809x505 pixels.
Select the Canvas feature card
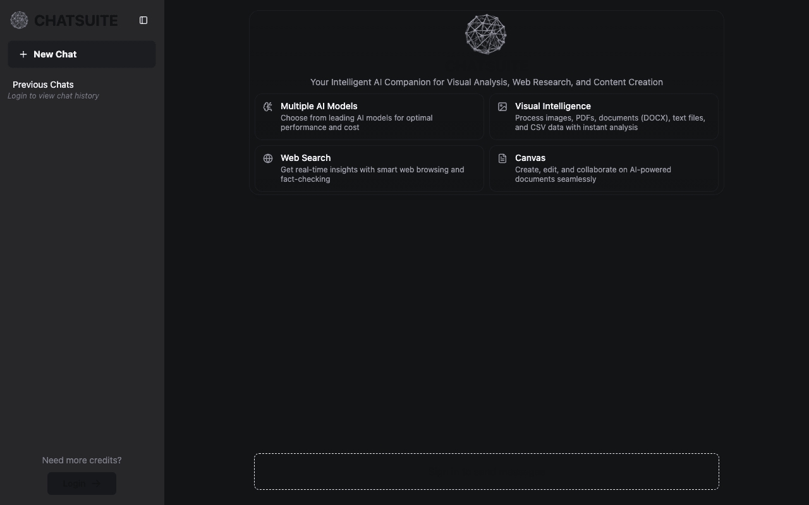pos(604,169)
